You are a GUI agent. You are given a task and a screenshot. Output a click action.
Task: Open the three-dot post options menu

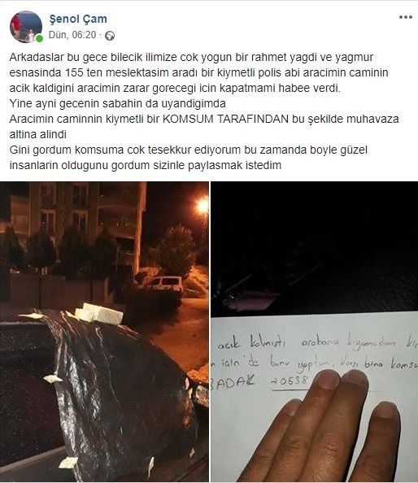tap(405, 17)
